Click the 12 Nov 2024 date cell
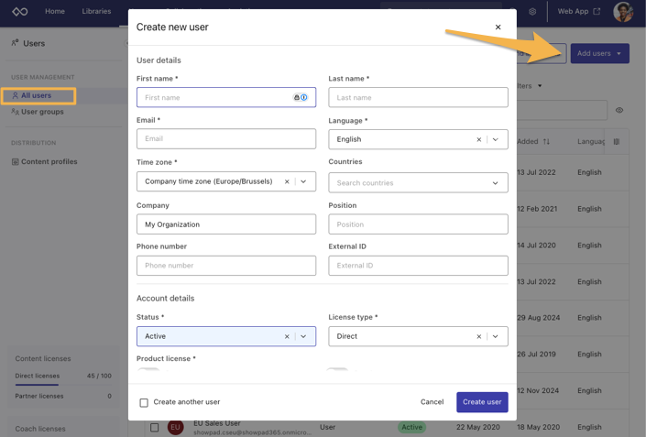Image resolution: width=646 pixels, height=437 pixels. click(x=538, y=390)
